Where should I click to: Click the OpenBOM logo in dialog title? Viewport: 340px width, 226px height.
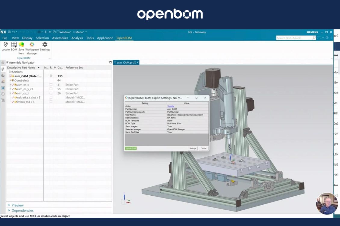[x=126, y=98]
